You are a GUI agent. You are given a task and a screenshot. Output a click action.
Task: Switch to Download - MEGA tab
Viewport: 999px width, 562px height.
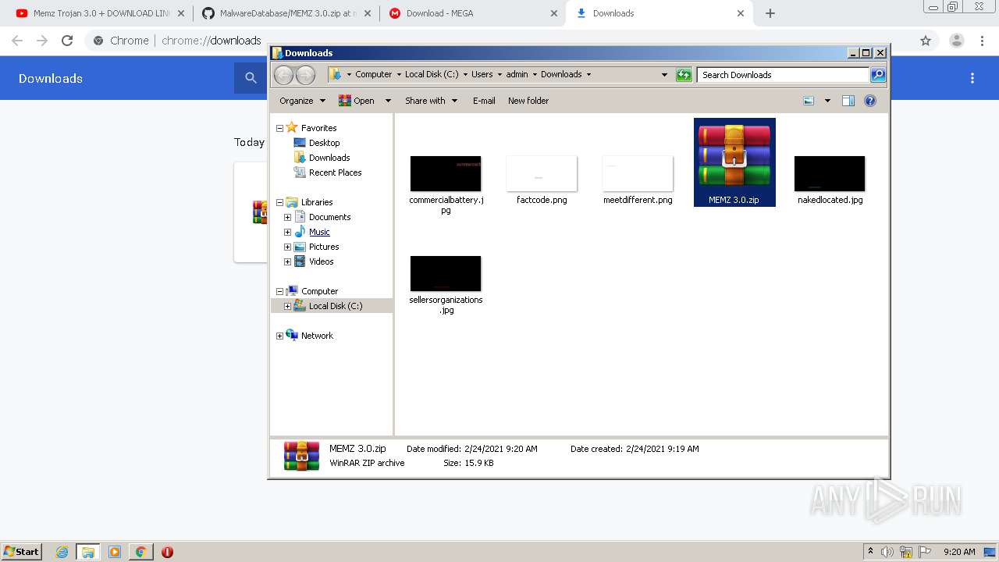[472, 13]
